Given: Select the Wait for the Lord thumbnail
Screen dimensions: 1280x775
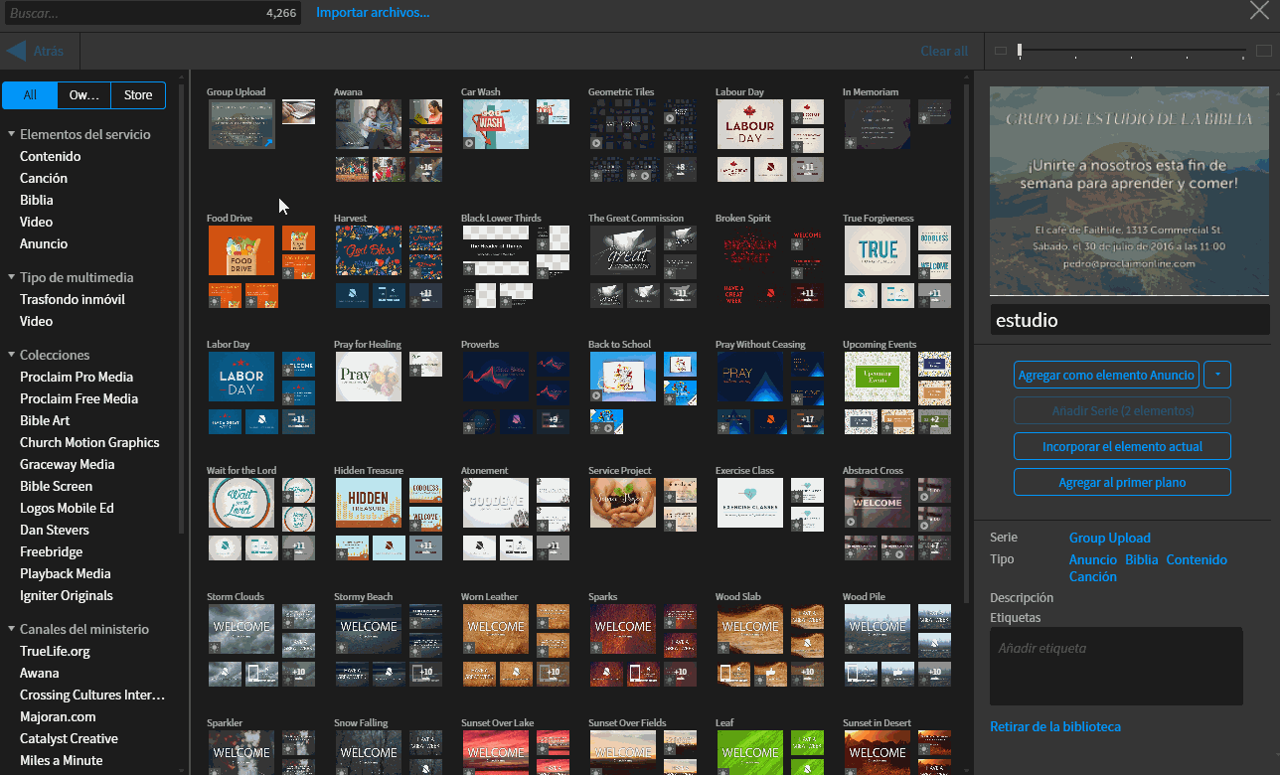Looking at the screenshot, I should (x=241, y=503).
